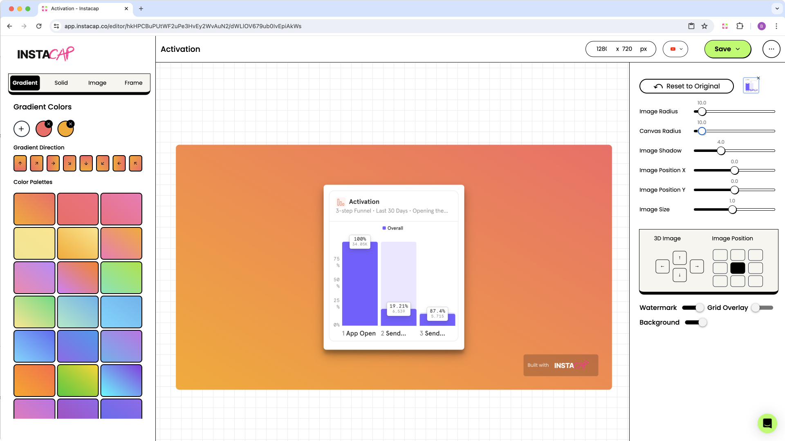This screenshot has width=785, height=441.
Task: Click the bottom-right diagonal gradient arrow
Action: [x=70, y=163]
